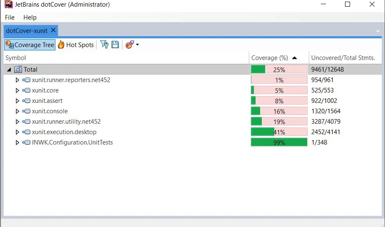Select the xunit.runner.reporters.net452 row
Image resolution: width=385 pixels, height=227 pixels.
click(193, 80)
